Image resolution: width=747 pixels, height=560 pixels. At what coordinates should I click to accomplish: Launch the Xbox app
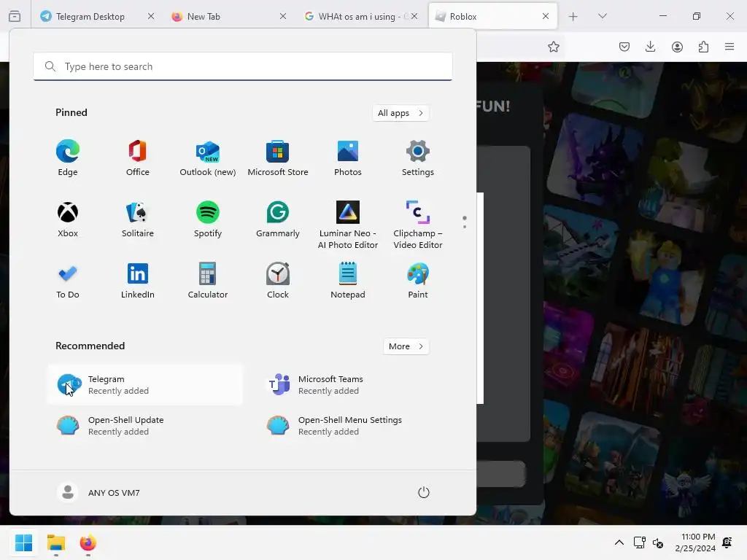(x=68, y=219)
